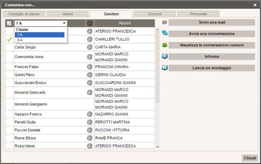The height and width of the screenshot is (164, 261).
Task: Uncheck the green checkmark on CAMILLERI TULLIO row
Action: coord(9,39)
